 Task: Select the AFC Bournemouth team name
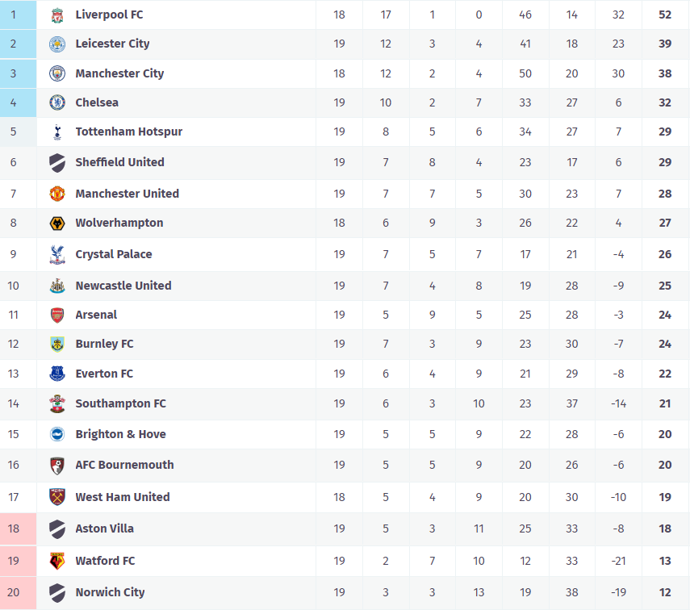click(124, 465)
